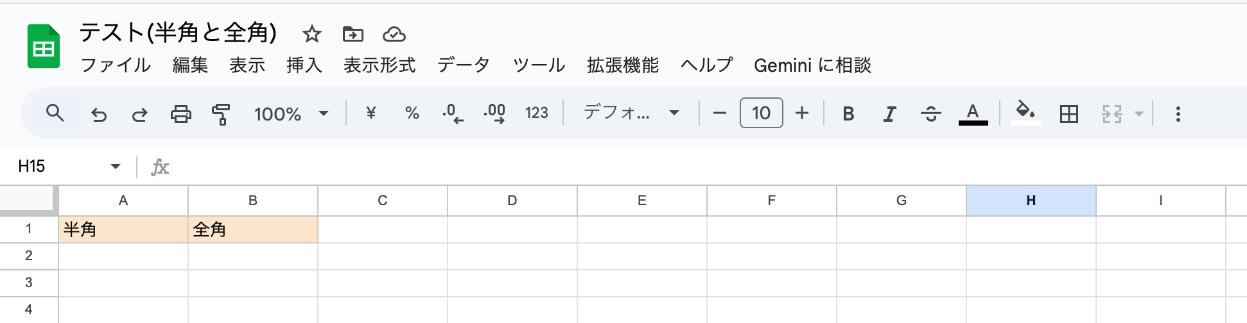This screenshot has width=1247, height=323.
Task: Open the ファイル menu
Action: point(116,65)
